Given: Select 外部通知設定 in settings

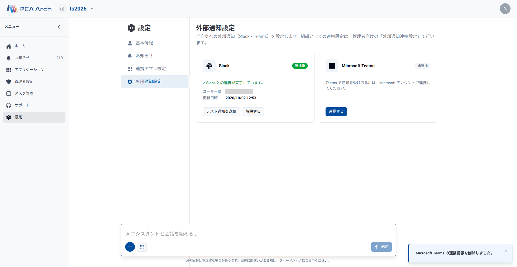Looking at the screenshot, I should click(155, 82).
